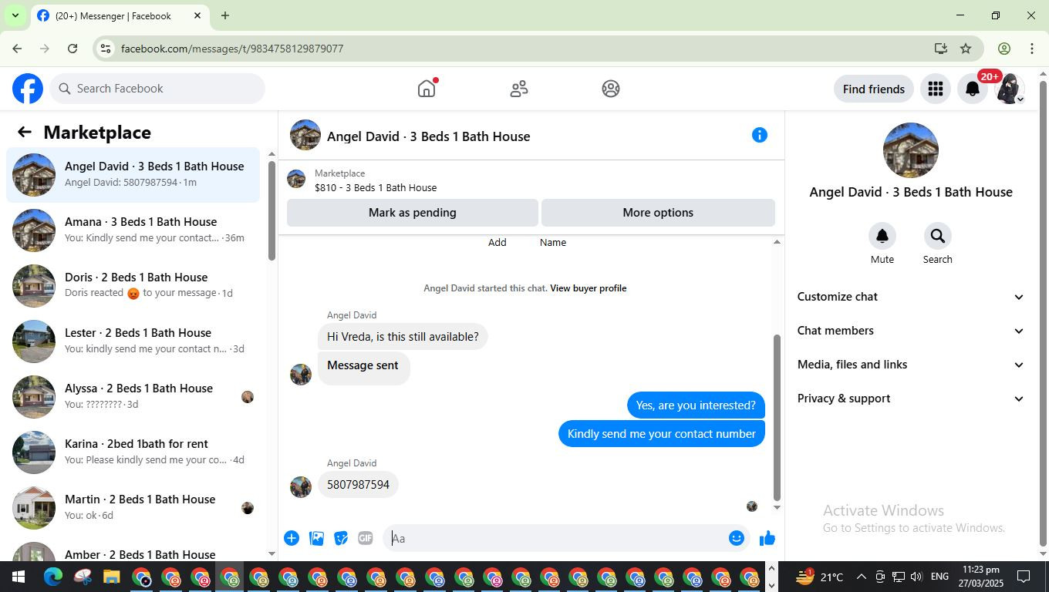
Task: Focus the message input field
Action: point(555,538)
